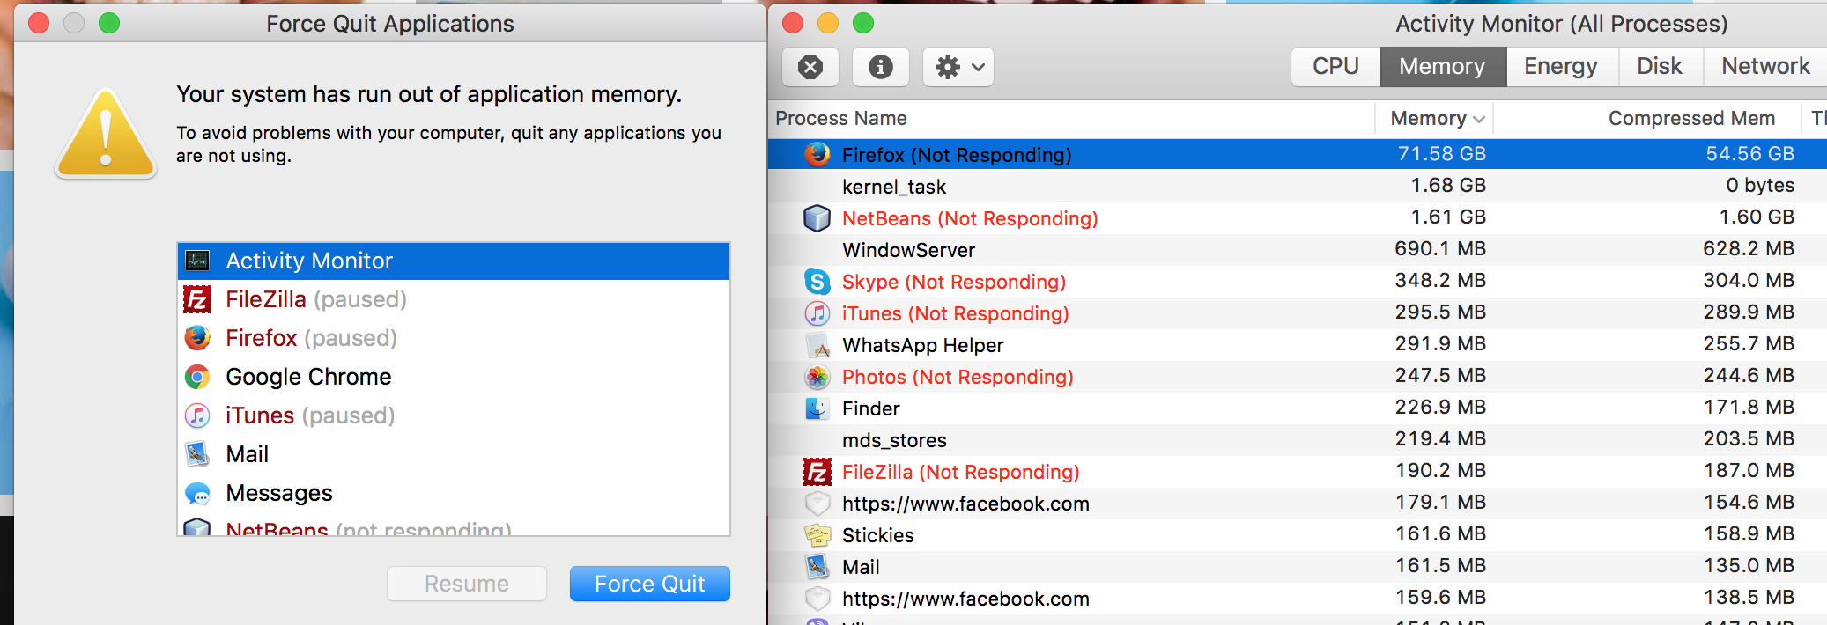The image size is (1827, 625).
Task: Select iTunes (paused) in the Force Quit list
Action: [454, 415]
